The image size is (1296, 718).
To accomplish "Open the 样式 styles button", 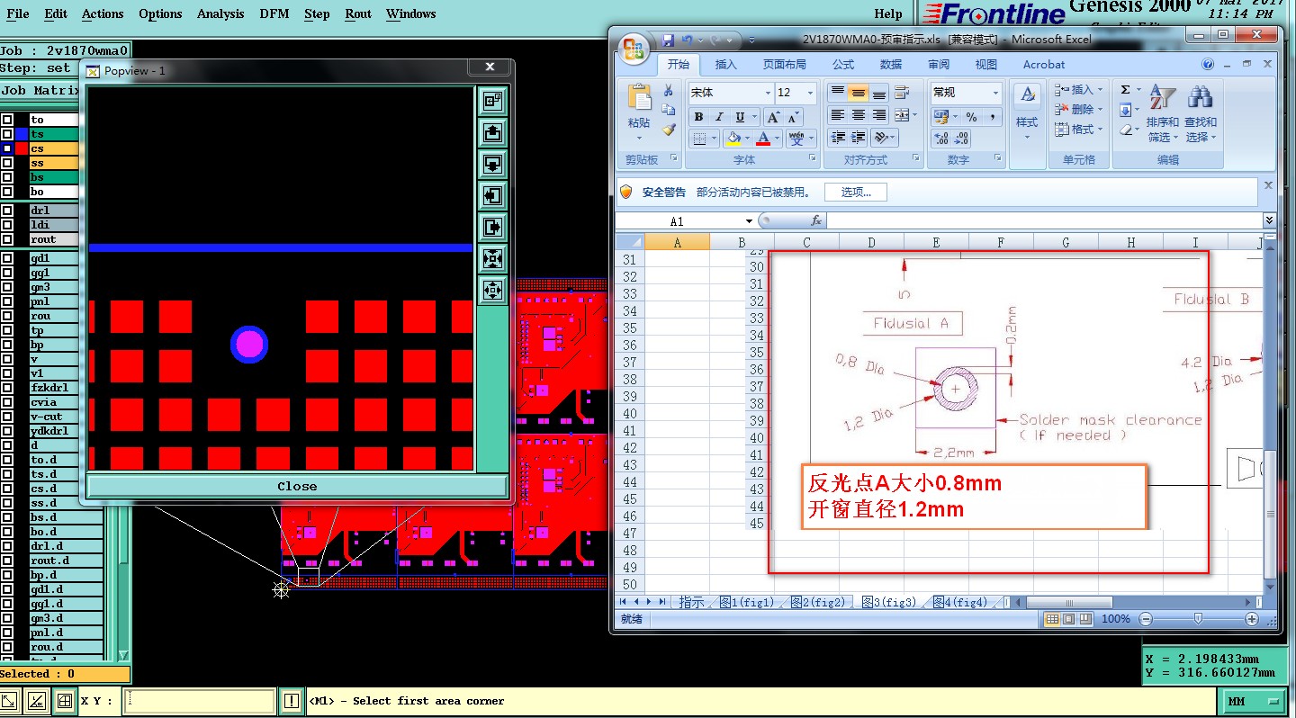I will [x=1027, y=112].
